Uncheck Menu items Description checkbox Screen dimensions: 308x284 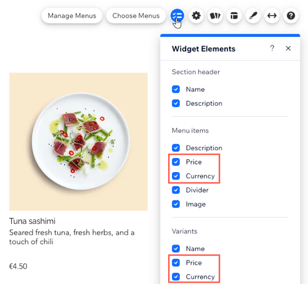tap(176, 148)
